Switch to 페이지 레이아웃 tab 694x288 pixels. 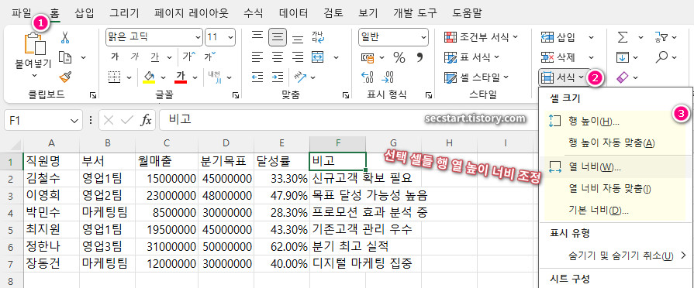[192, 13]
